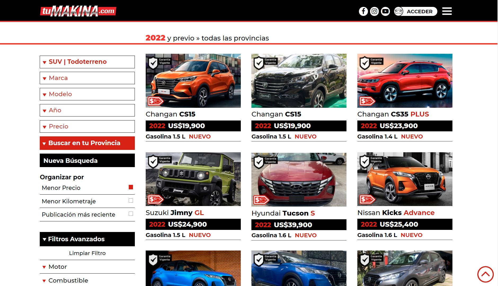Viewport: 498px width, 286px height.
Task: Click the scroll-to-top arrow button
Action: 485,274
